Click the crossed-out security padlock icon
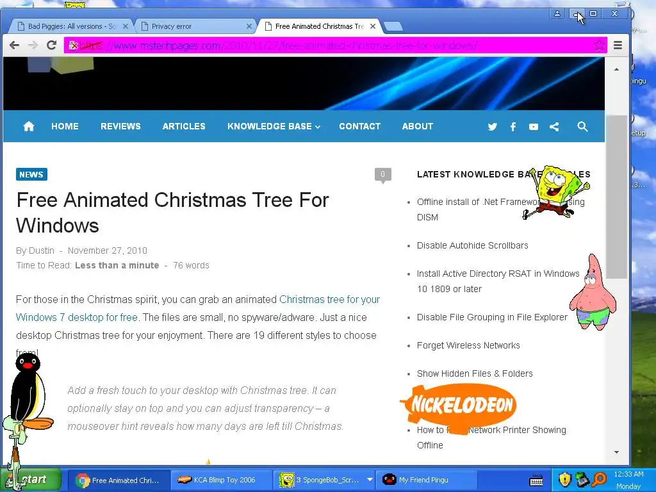The height and width of the screenshot is (492, 656). (73, 45)
